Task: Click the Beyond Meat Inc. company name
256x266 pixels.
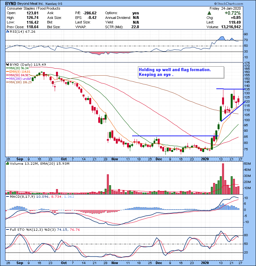Action: point(31,4)
